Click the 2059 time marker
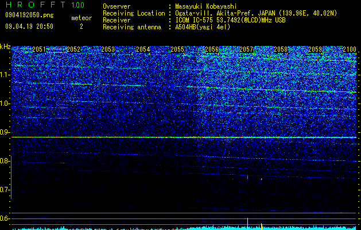Screen dimensions: 361x230 pyautogui.click(x=315, y=49)
